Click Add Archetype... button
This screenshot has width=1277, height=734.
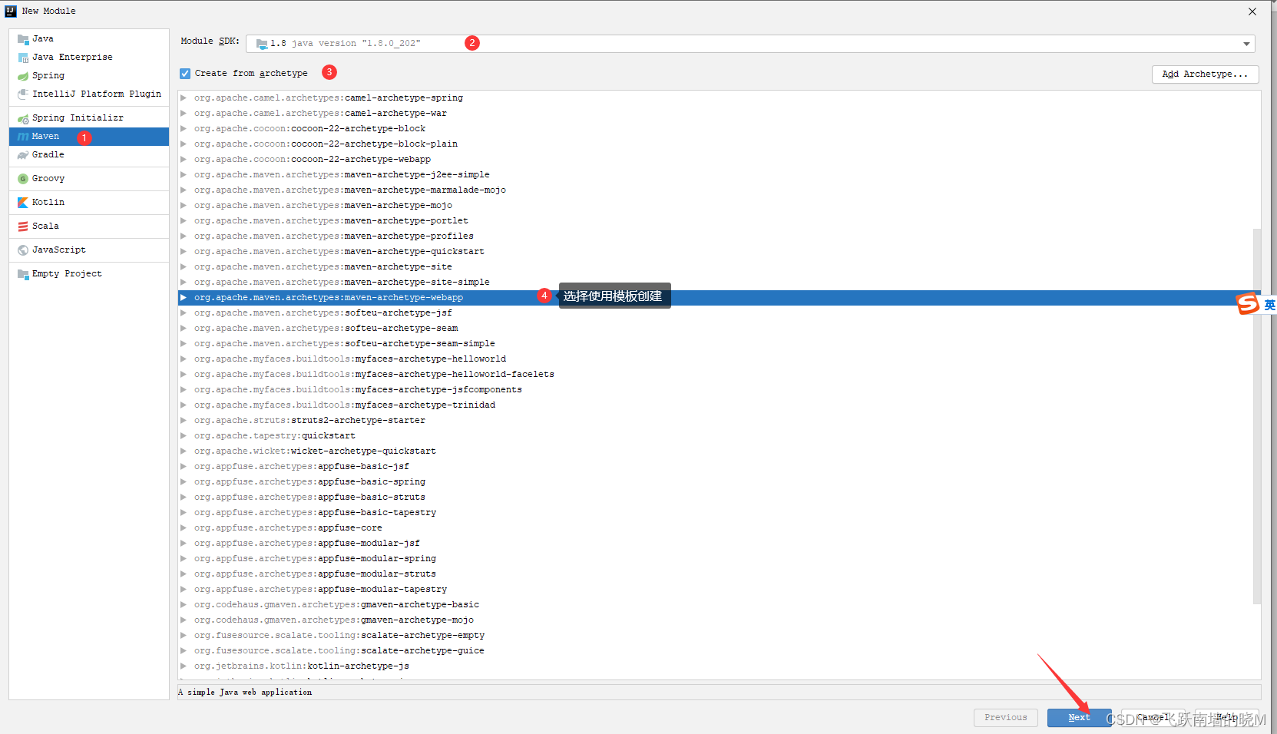pos(1205,74)
